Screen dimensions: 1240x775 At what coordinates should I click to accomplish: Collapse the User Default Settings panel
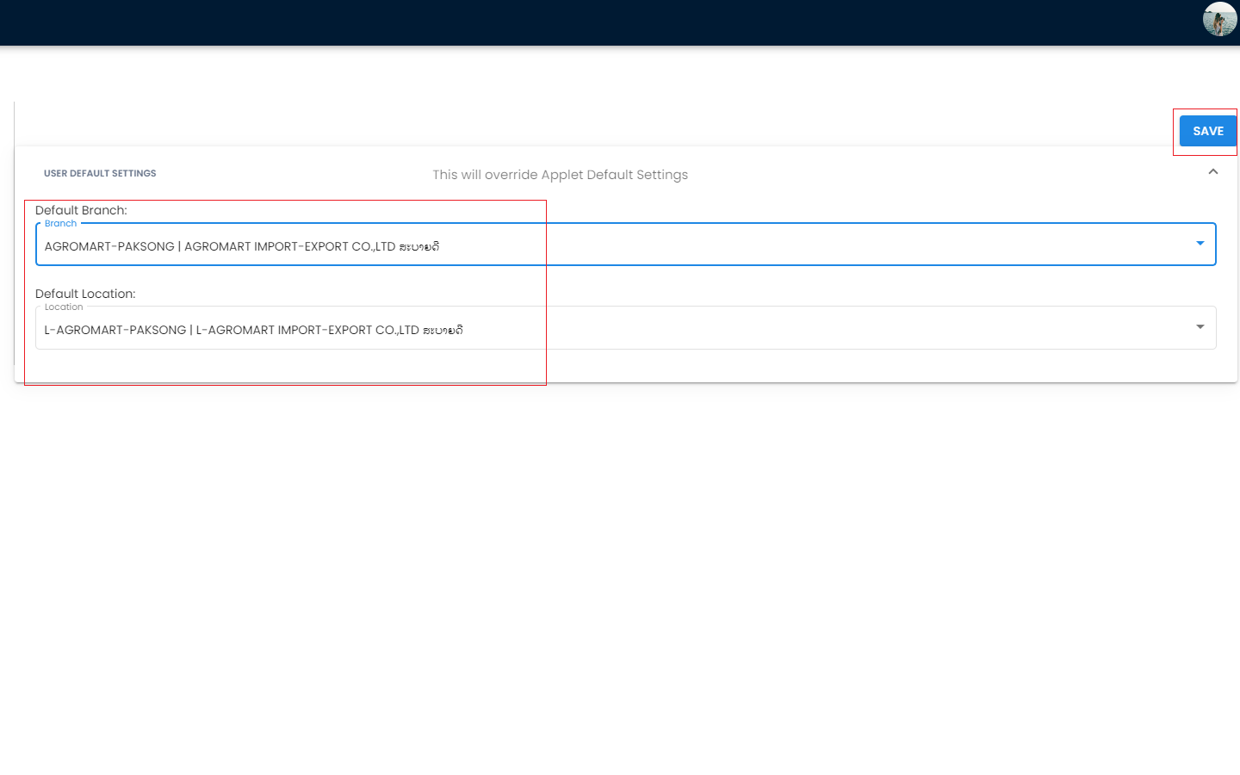click(1213, 172)
